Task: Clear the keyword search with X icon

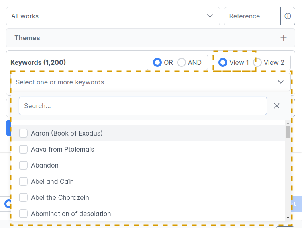Action: click(x=277, y=106)
